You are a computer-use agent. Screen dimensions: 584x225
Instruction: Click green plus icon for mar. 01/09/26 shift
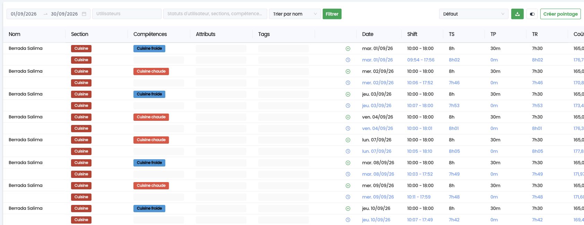(348, 49)
